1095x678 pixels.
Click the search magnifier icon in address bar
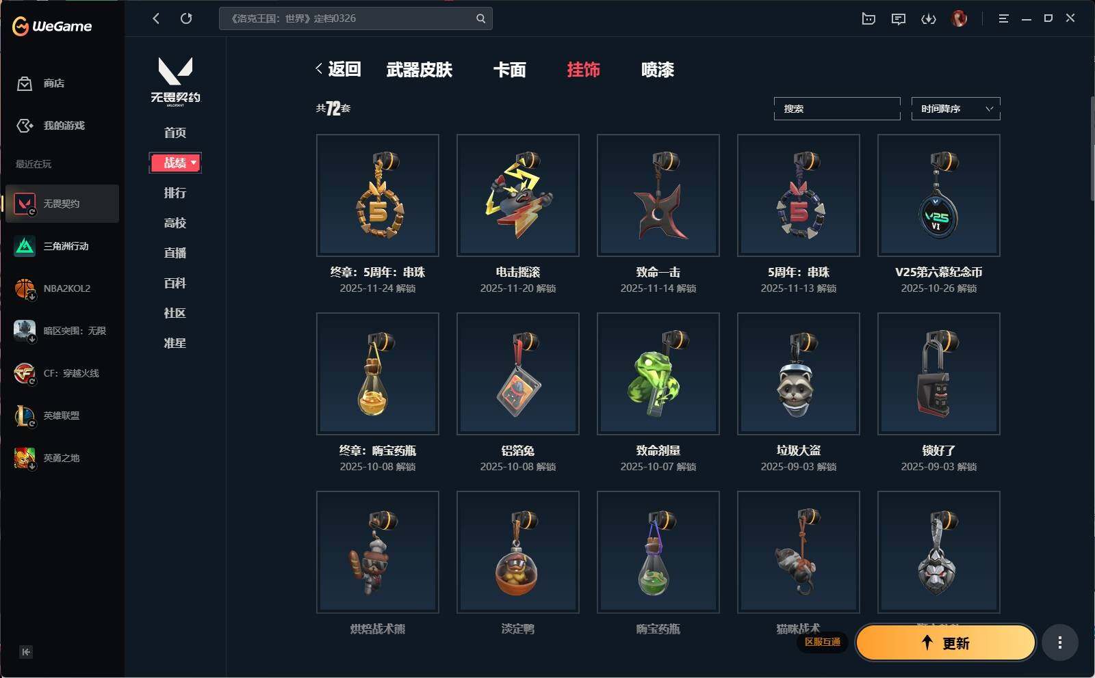(x=480, y=18)
